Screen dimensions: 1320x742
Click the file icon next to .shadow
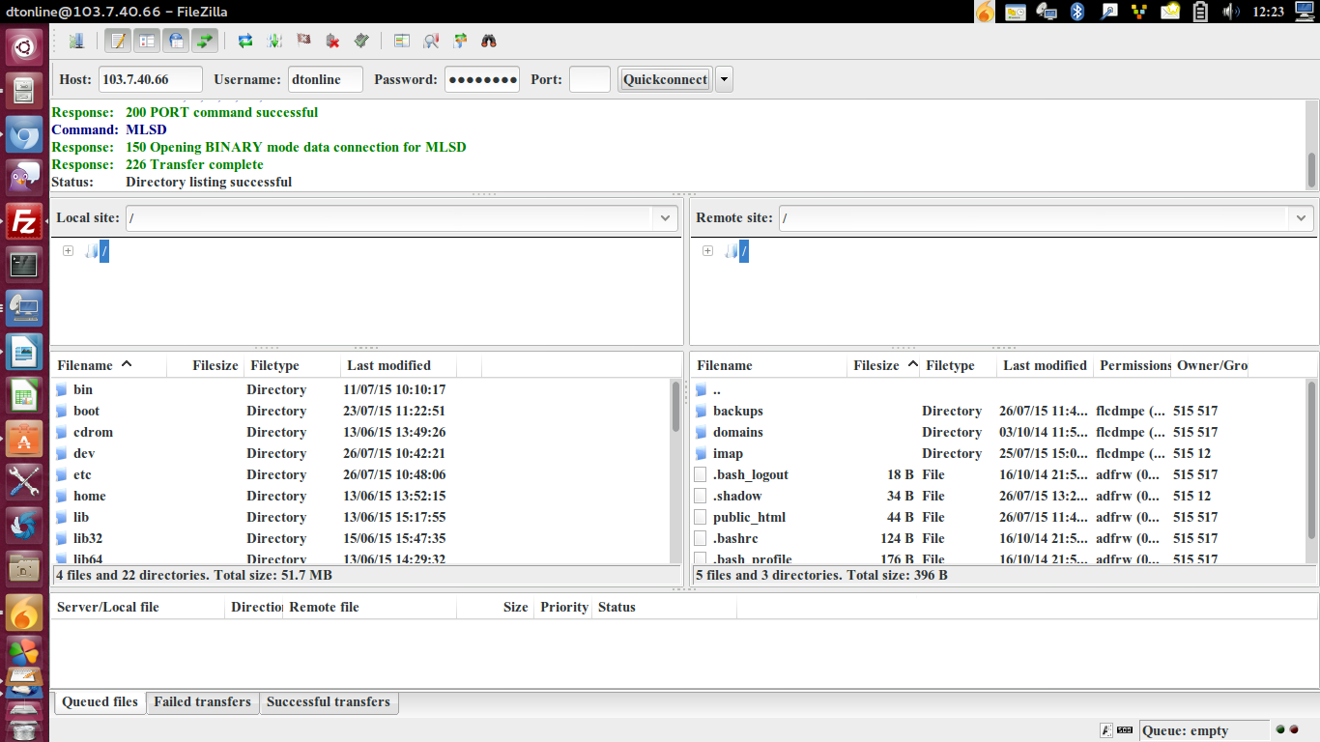(x=702, y=497)
